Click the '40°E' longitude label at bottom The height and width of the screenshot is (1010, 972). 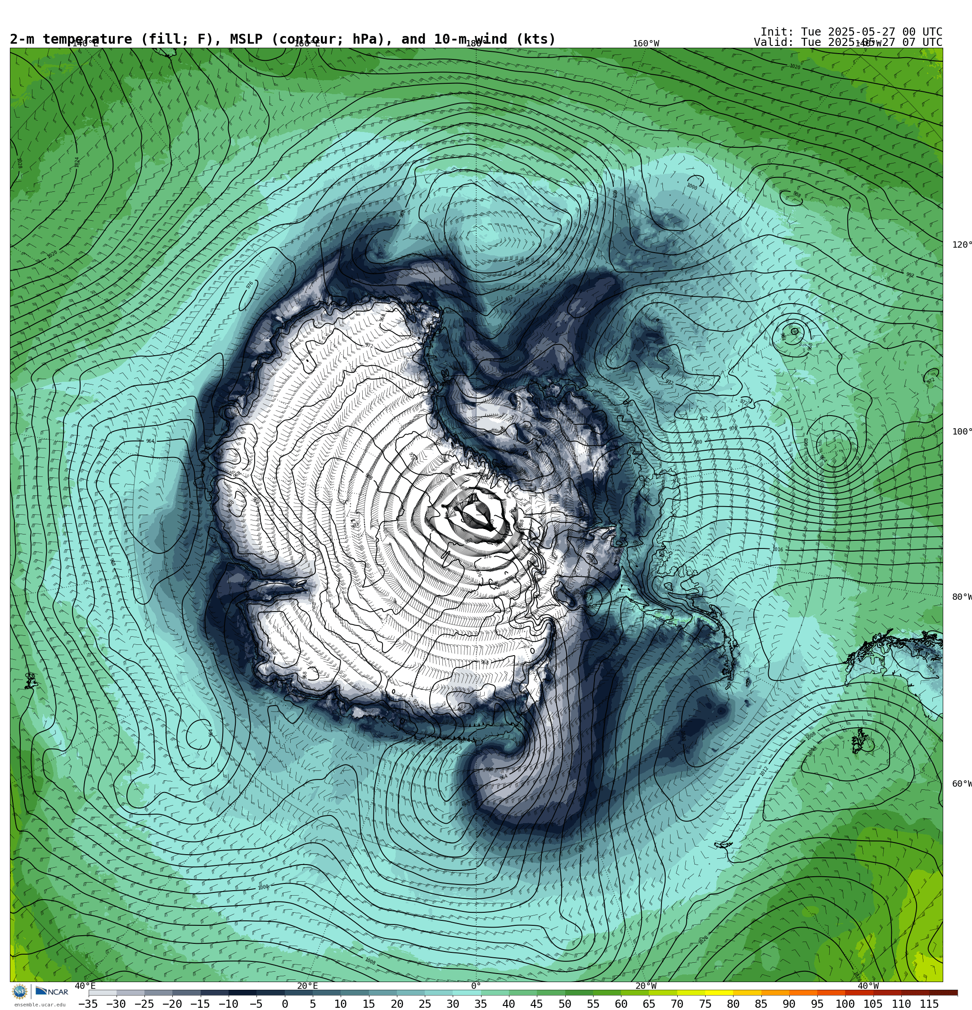[x=85, y=986]
